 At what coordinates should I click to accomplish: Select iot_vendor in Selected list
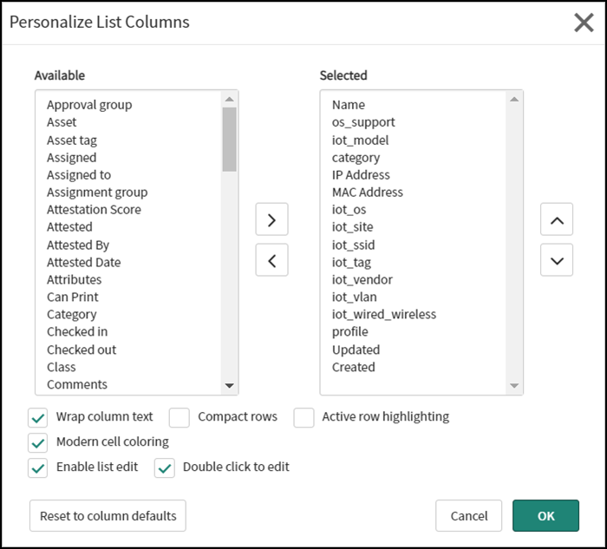(x=362, y=279)
